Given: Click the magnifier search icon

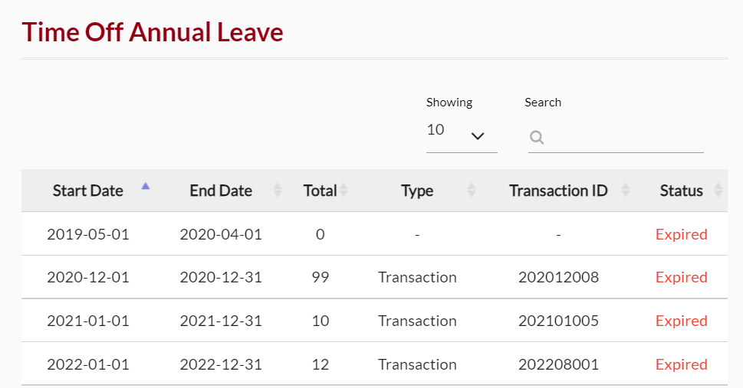Looking at the screenshot, I should coord(537,137).
